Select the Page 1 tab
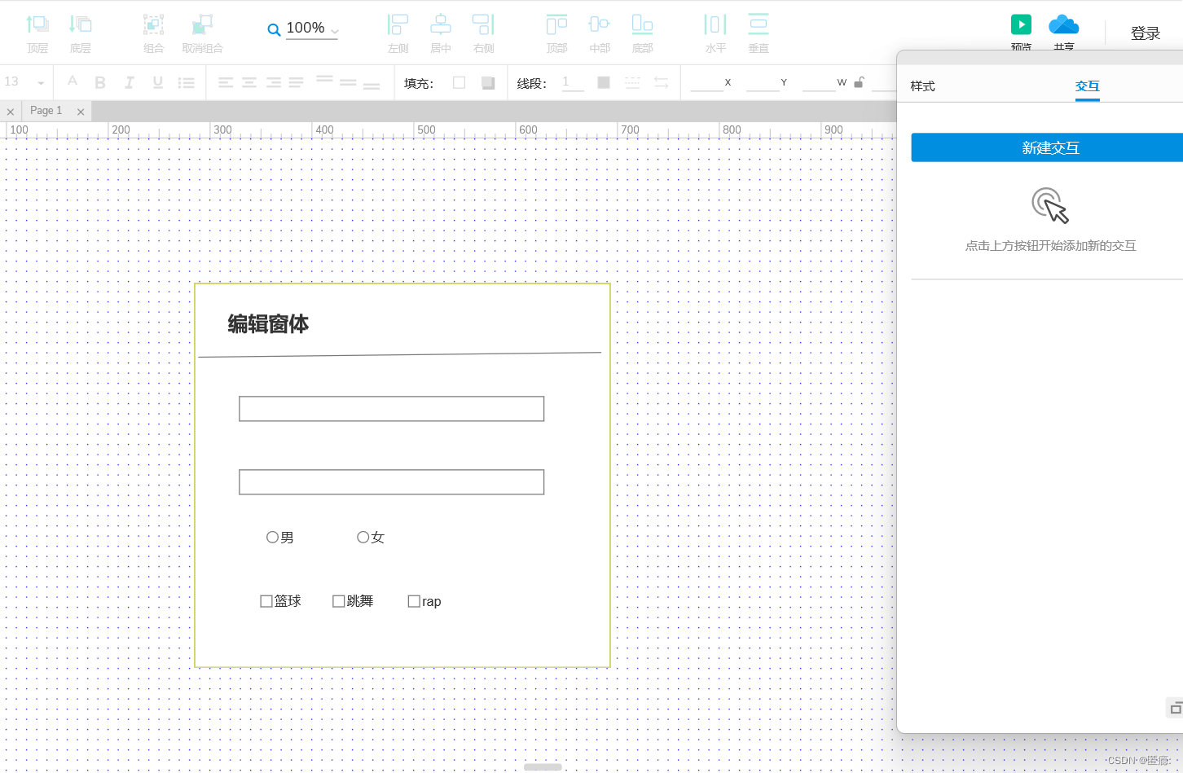 pyautogui.click(x=46, y=111)
